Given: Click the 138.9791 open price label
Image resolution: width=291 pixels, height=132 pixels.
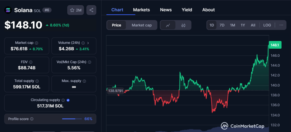Looking at the screenshot, I should [116, 91].
